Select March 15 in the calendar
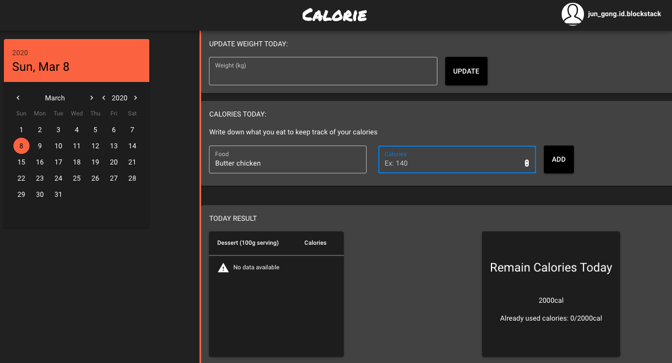672x363 pixels. 21,162
